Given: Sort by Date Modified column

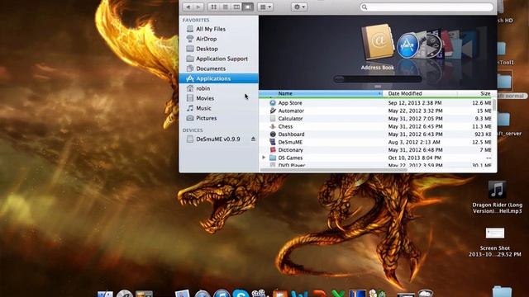Looking at the screenshot, I should (x=420, y=93).
